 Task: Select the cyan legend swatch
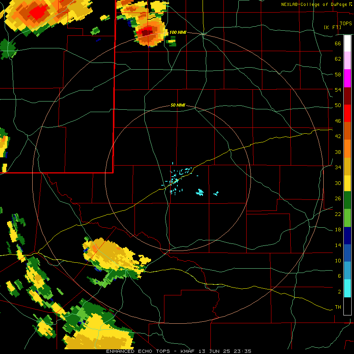(x=347, y=288)
